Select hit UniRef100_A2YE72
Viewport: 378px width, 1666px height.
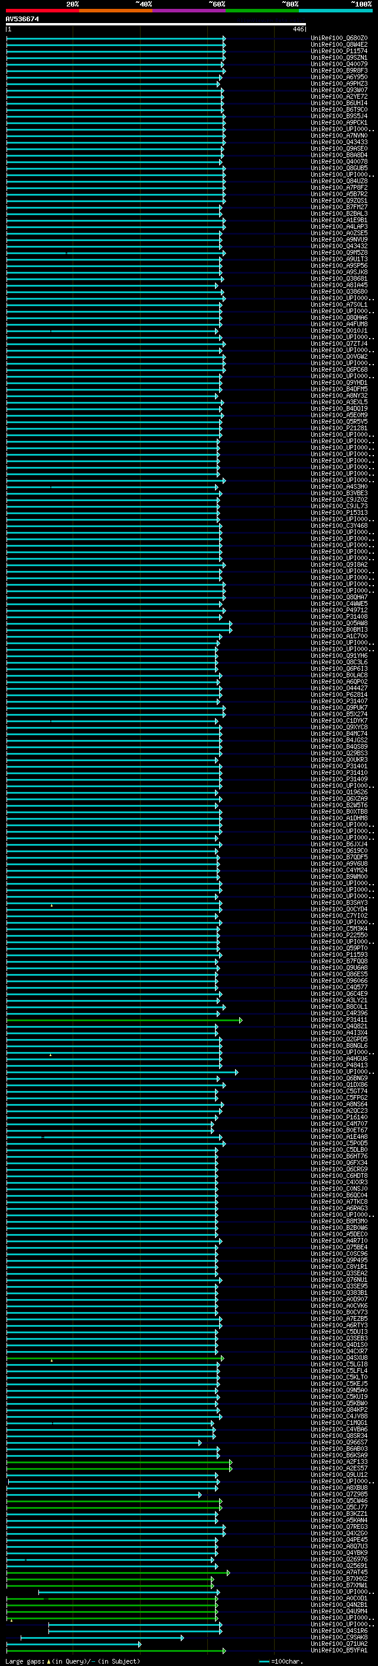click(x=339, y=96)
